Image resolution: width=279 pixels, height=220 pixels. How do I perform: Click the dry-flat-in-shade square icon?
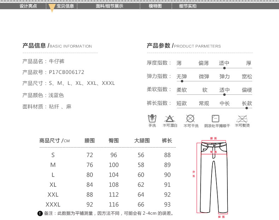coord(215,118)
